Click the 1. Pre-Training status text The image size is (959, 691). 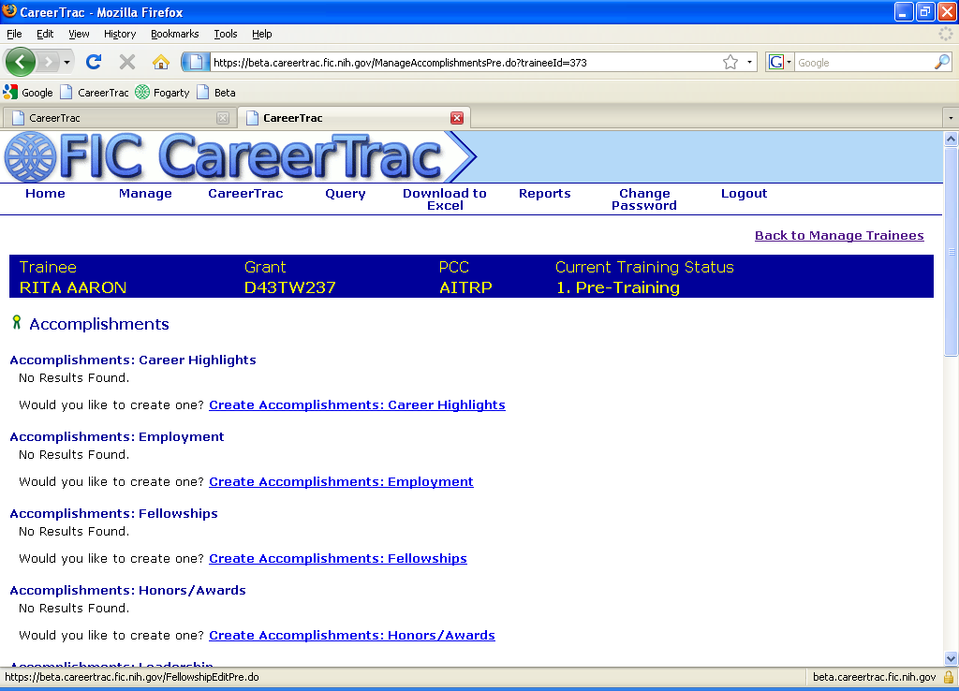(618, 287)
